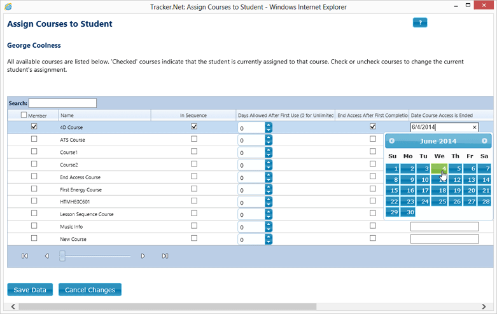
Task: Click date field for New Course row
Action: click(x=444, y=238)
